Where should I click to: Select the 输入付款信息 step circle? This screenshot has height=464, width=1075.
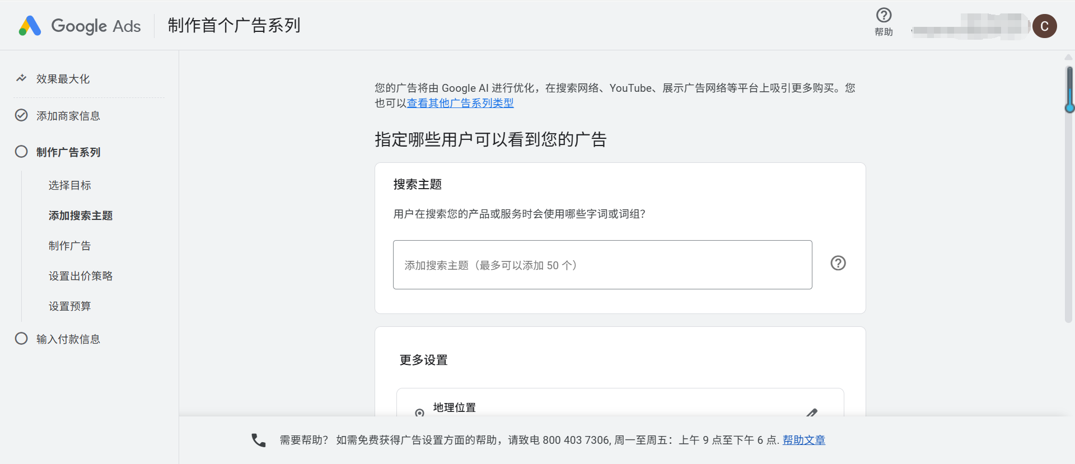click(x=21, y=339)
